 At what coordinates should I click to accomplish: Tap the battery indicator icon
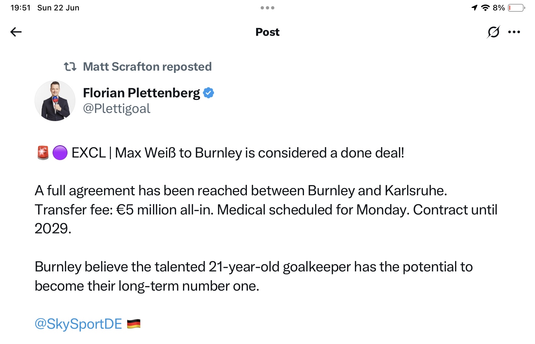[516, 8]
